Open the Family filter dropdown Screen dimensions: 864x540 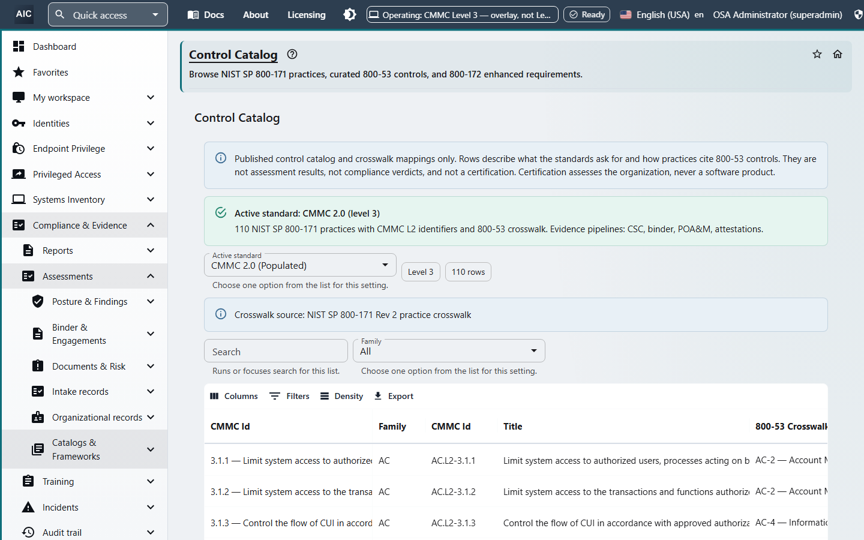[x=449, y=351]
